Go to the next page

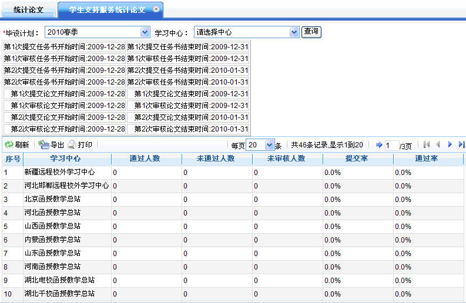450,144
